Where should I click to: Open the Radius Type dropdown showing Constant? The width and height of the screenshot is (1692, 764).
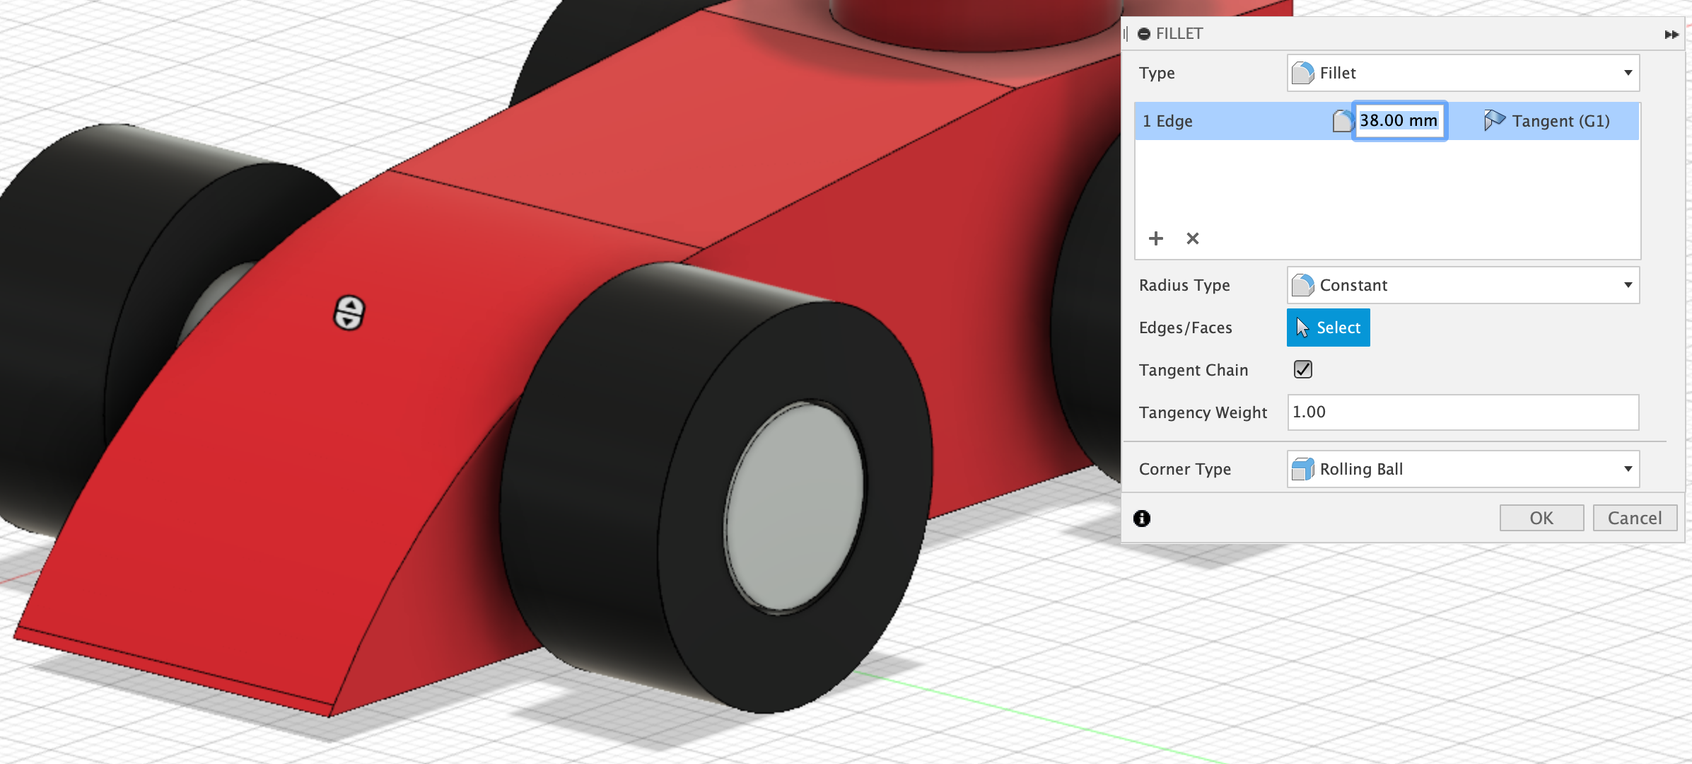pyautogui.click(x=1462, y=285)
